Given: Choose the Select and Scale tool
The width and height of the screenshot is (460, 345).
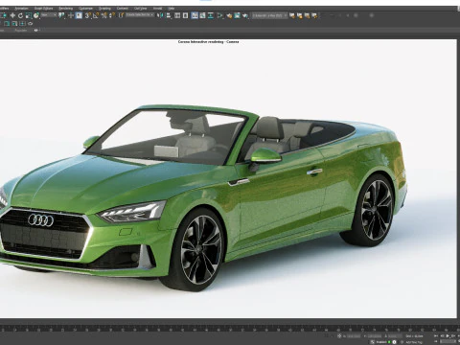Looking at the screenshot, I should [29, 15].
